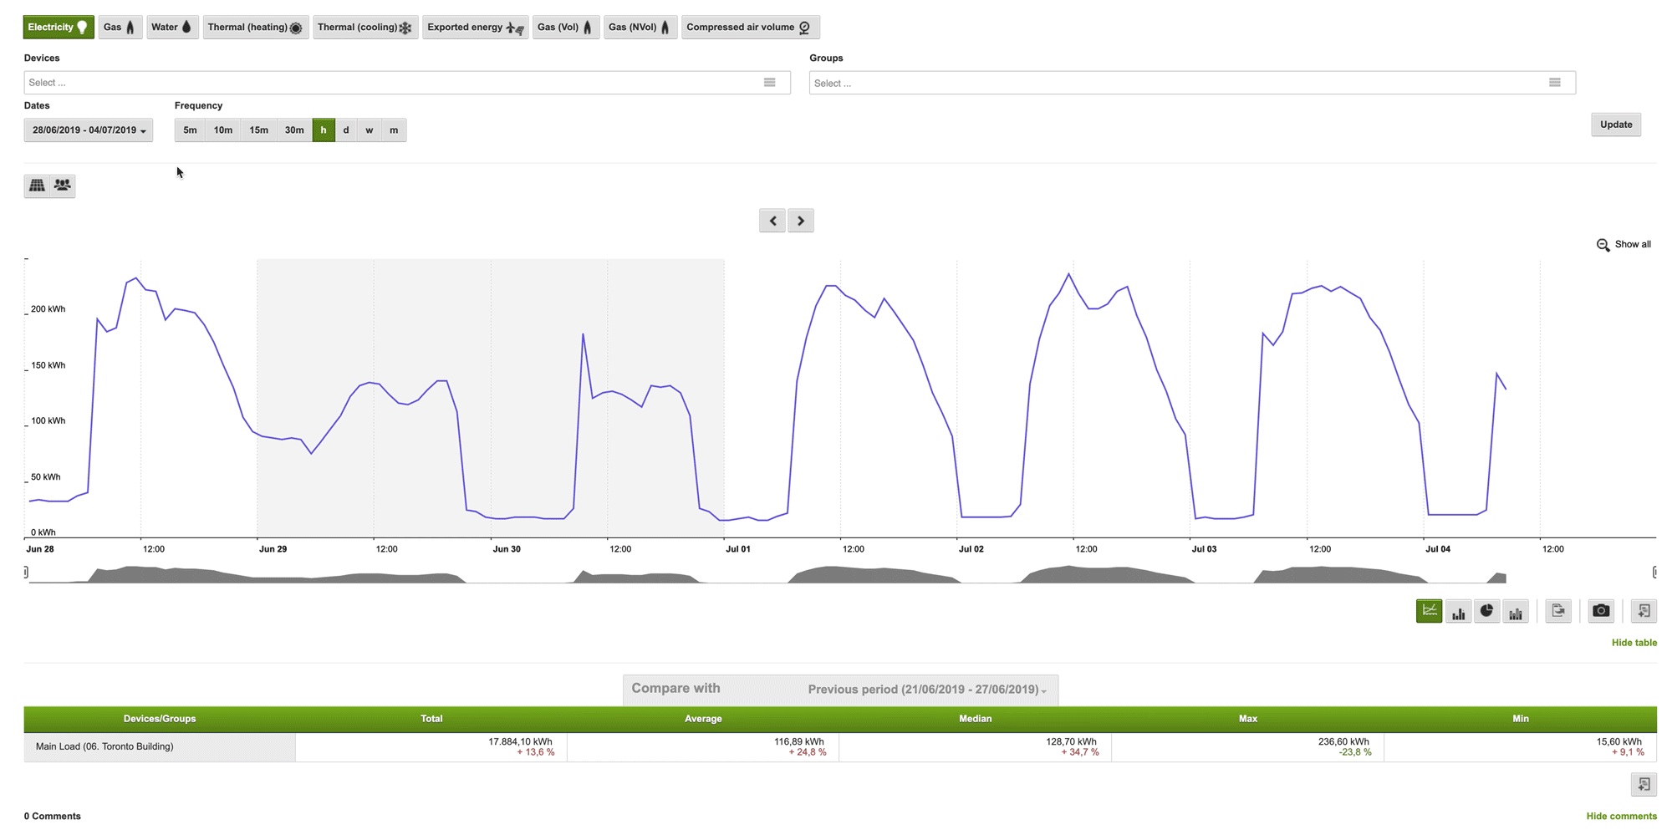This screenshot has width=1672, height=835.
Task: Select the Electricity energy tab
Action: pos(59,28)
